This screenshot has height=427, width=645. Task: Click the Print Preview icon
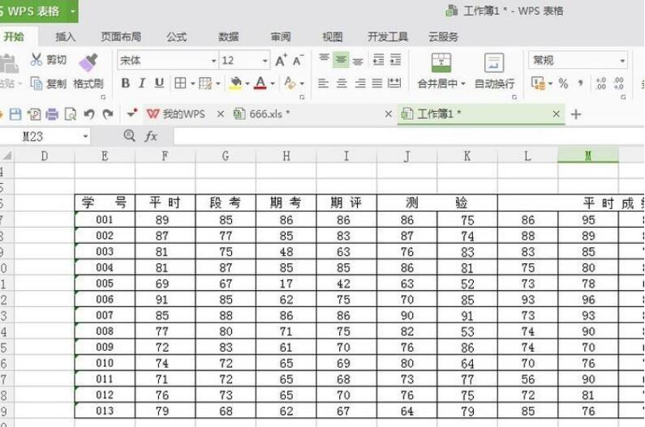(71, 113)
